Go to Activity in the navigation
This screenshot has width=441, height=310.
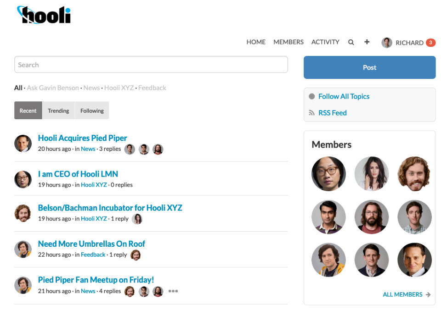click(x=325, y=42)
